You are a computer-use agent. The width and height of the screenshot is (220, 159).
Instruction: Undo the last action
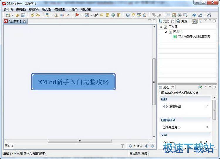[x=32, y=15]
